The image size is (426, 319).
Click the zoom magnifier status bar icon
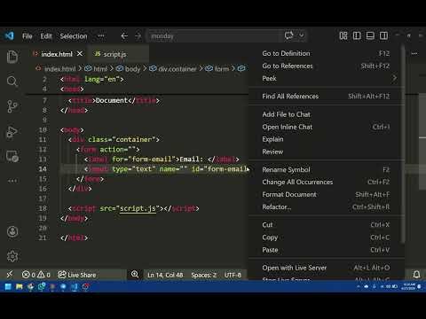[x=135, y=275]
